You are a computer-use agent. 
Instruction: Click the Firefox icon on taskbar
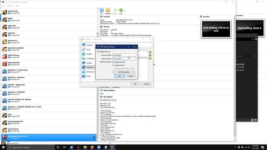[x=92, y=147]
